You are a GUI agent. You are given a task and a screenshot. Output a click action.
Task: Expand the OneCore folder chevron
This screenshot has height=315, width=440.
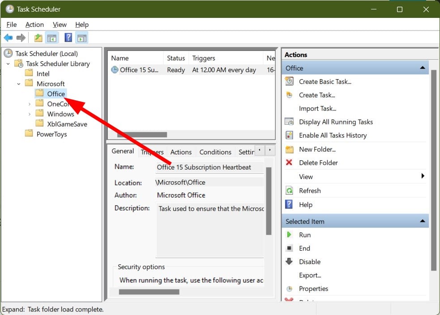[30, 104]
